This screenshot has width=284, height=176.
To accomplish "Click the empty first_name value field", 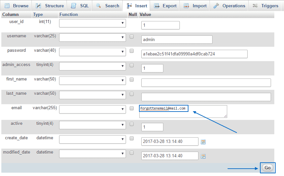I will (206, 82).
